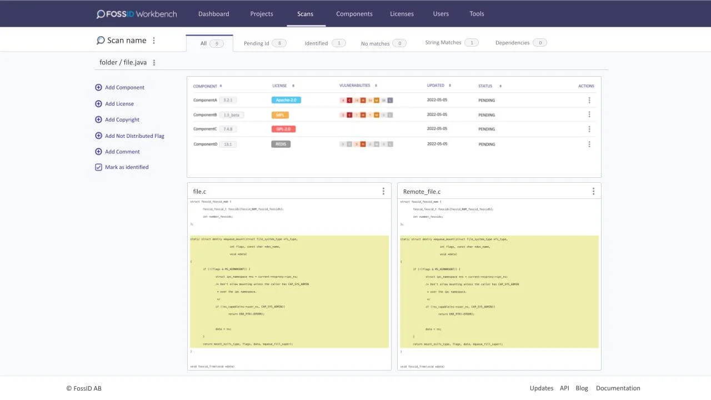This screenshot has width=711, height=400.
Task: Open the actions menu for ComponentA
Action: [x=589, y=100]
